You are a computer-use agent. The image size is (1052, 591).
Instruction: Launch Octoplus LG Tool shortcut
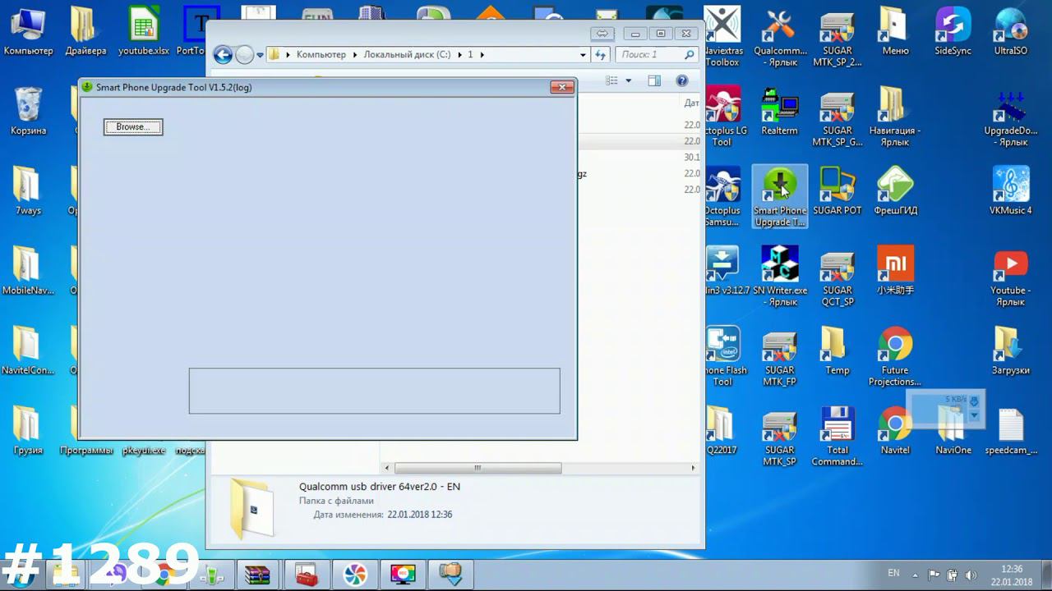722,117
